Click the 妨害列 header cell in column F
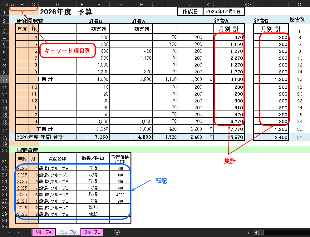Viewport: 310px width, 237px height. [98, 29]
